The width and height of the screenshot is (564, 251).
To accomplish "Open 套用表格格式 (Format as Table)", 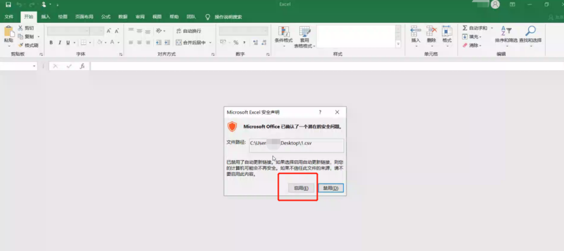I will tap(304, 37).
